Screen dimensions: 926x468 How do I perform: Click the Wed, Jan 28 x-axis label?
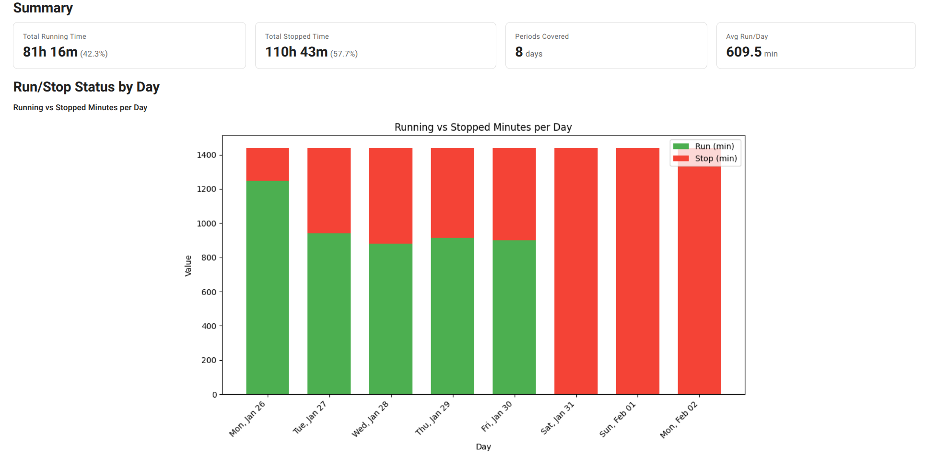(x=371, y=419)
